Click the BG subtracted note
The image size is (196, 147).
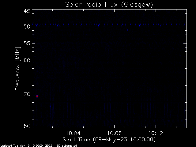pyautogui.click(x=67, y=146)
